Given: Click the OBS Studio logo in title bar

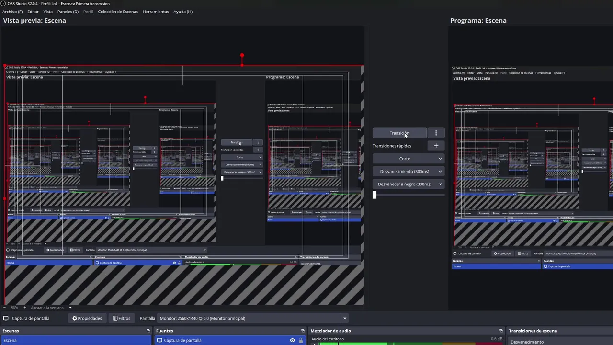Looking at the screenshot, I should point(4,4).
